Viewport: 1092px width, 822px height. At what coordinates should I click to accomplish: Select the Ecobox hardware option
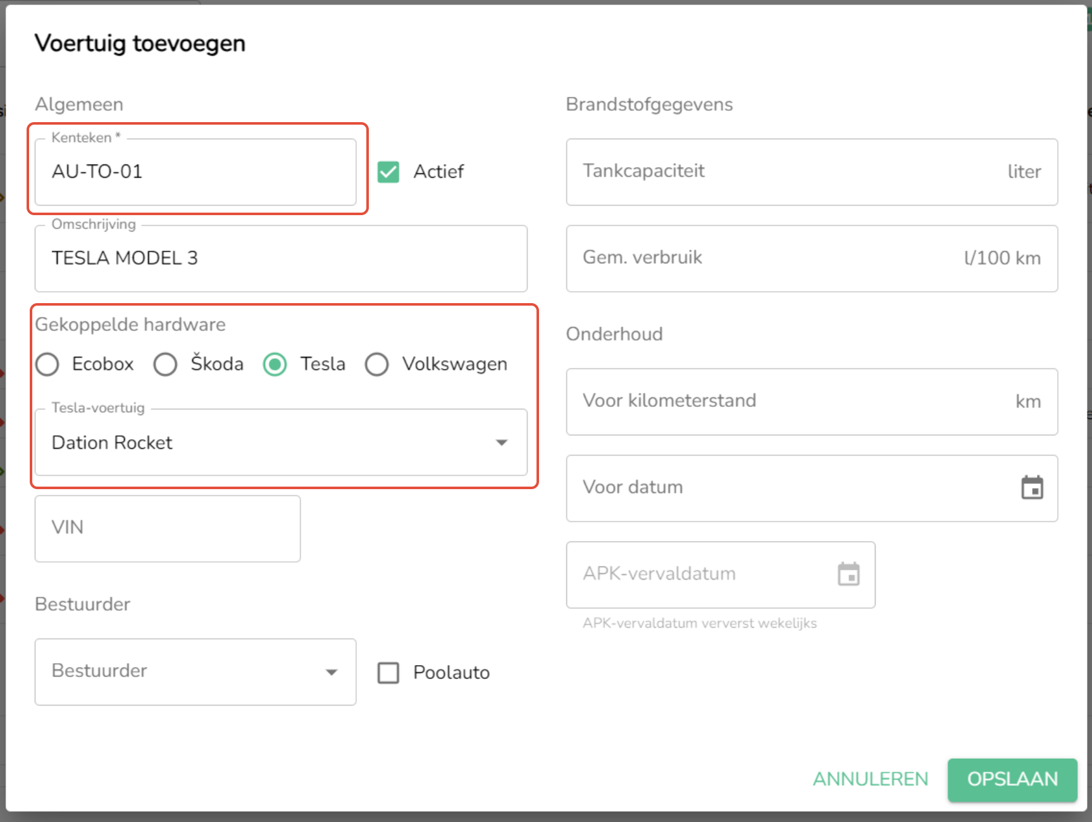click(x=47, y=364)
